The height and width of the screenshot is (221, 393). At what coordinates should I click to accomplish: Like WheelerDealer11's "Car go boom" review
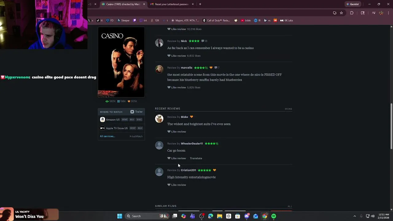tap(177, 158)
